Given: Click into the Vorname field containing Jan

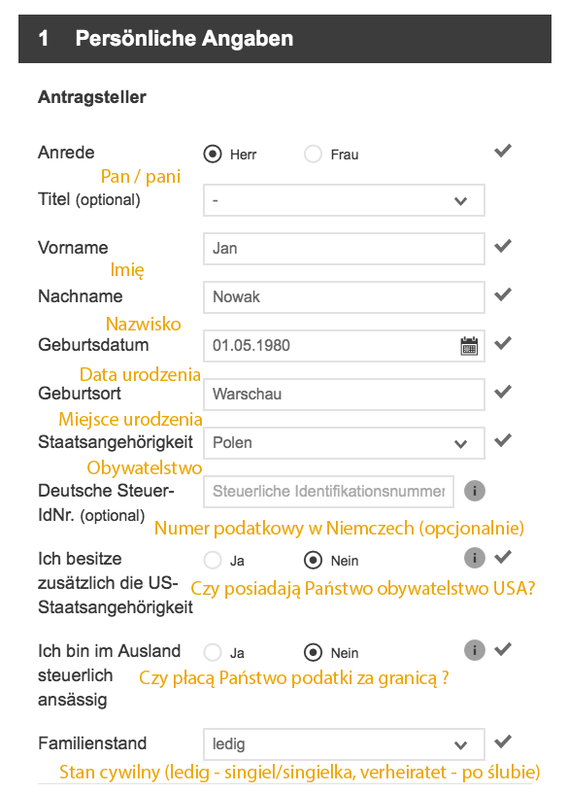Looking at the screenshot, I should click(x=344, y=249).
